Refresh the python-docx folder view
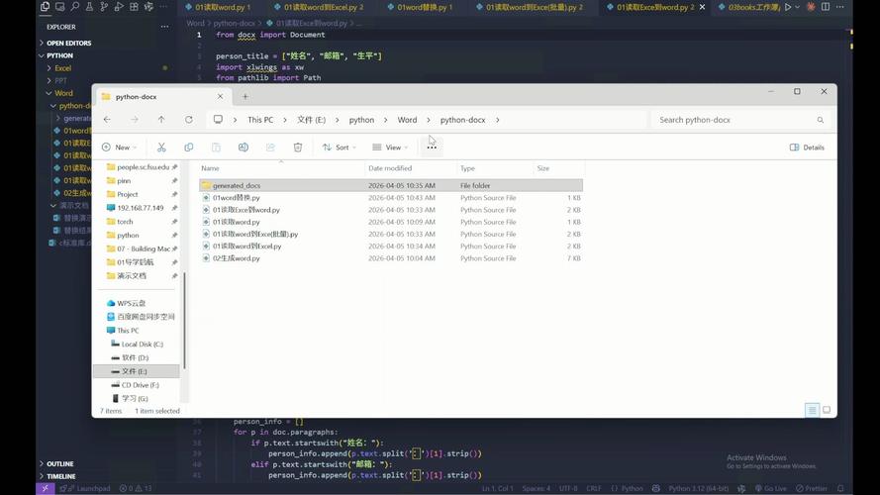Screen dimensions: 880x495 tap(188, 120)
